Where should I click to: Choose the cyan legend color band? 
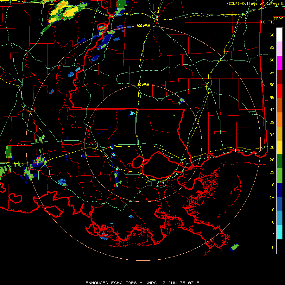pos(280,232)
